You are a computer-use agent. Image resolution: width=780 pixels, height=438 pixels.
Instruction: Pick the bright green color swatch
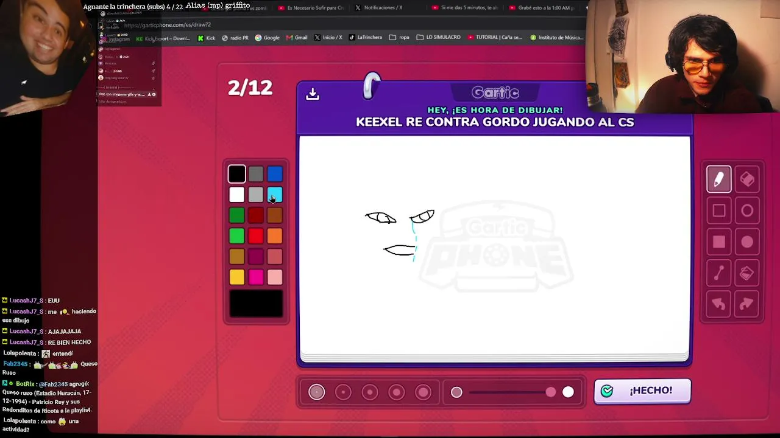click(237, 236)
